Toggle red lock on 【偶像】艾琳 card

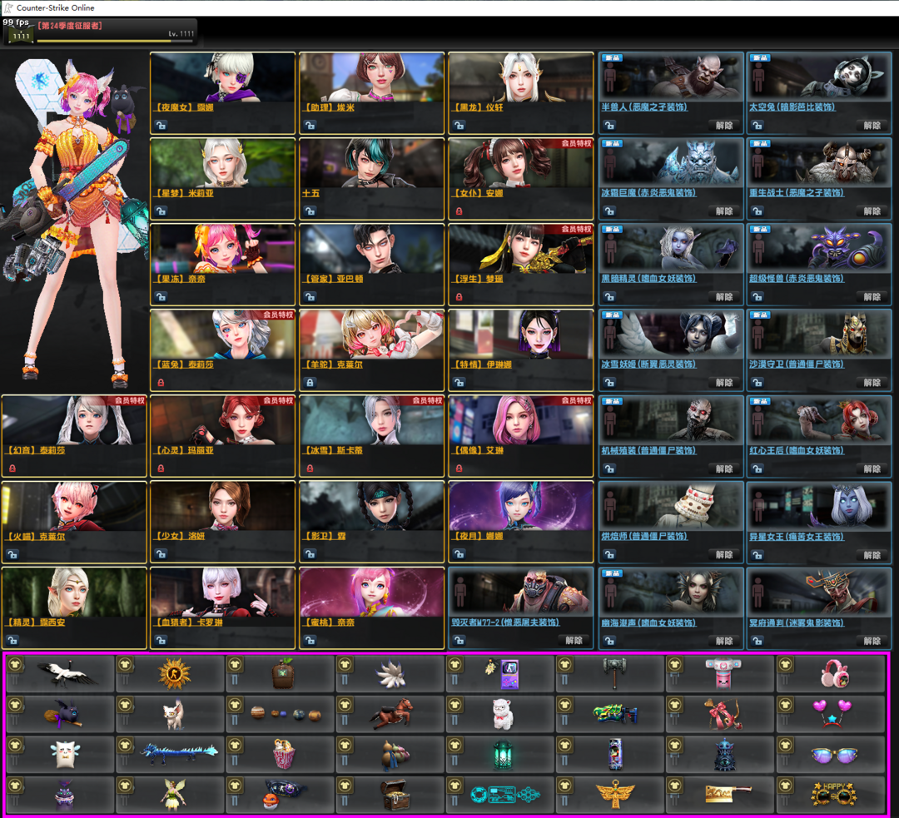(x=459, y=468)
